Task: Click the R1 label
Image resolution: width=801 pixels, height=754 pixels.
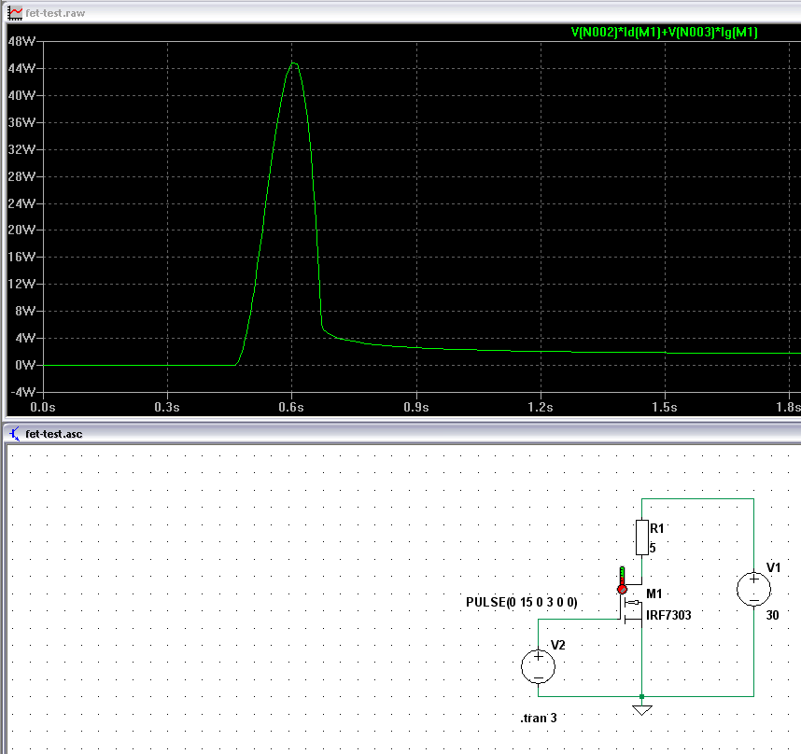Action: click(x=657, y=528)
